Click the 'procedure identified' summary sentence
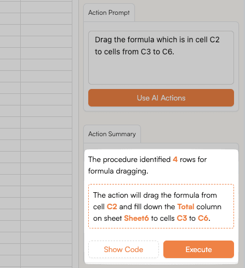Image resolution: width=245 pixels, height=268 pixels. tap(147, 165)
